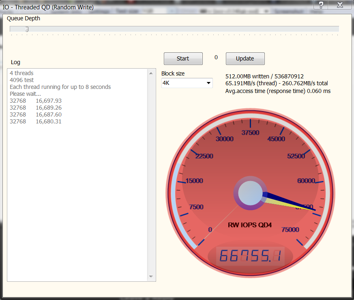Open the Block size 4K combo box
This screenshot has height=300, width=354.
187,83
